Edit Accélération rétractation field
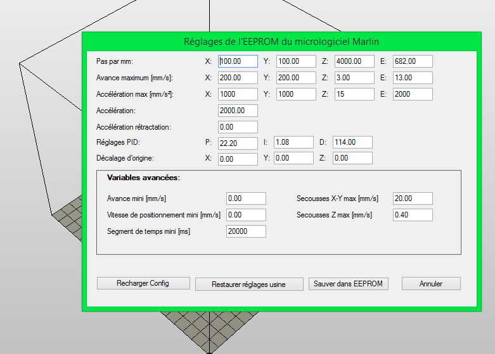495x354 pixels. [238, 127]
